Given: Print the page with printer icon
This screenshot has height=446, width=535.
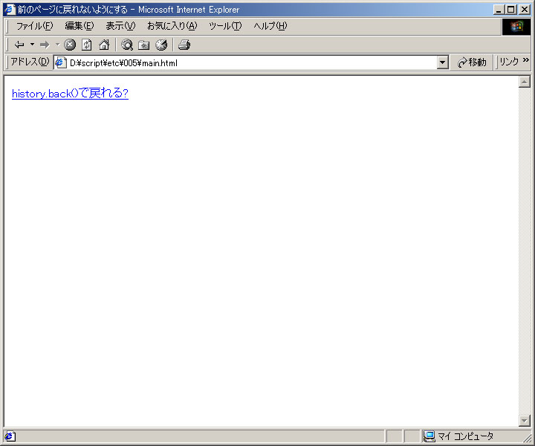Looking at the screenshot, I should (x=184, y=45).
